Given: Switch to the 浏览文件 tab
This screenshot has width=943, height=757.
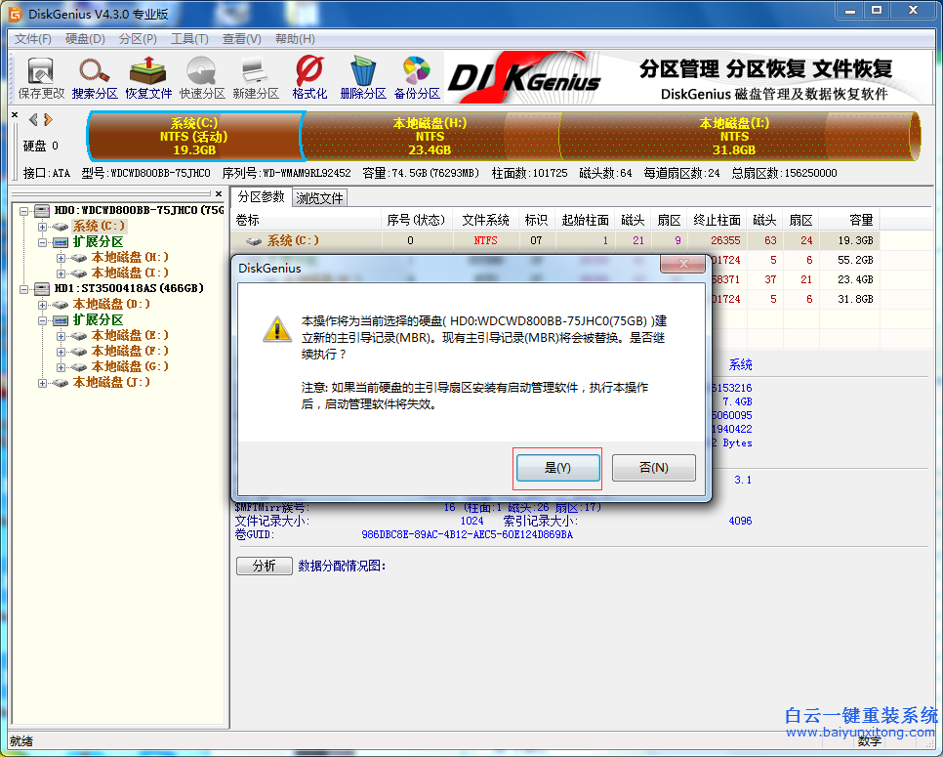Looking at the screenshot, I should coord(319,196).
